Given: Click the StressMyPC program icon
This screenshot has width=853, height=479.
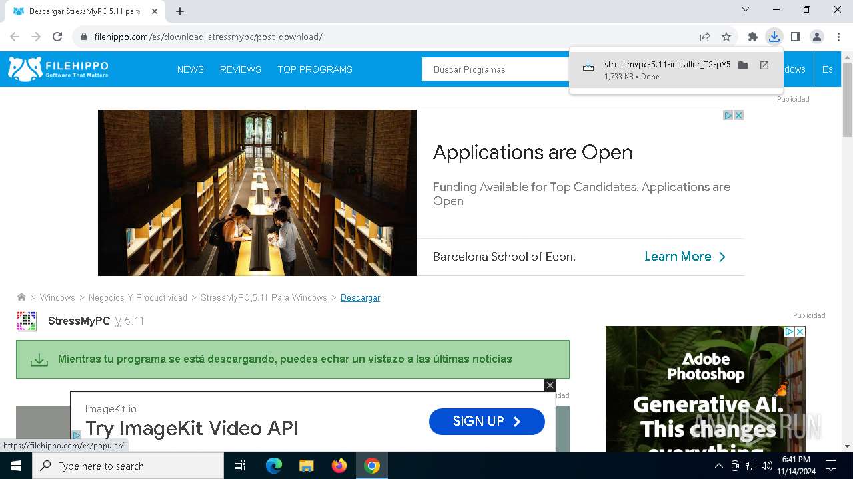Looking at the screenshot, I should (27, 321).
